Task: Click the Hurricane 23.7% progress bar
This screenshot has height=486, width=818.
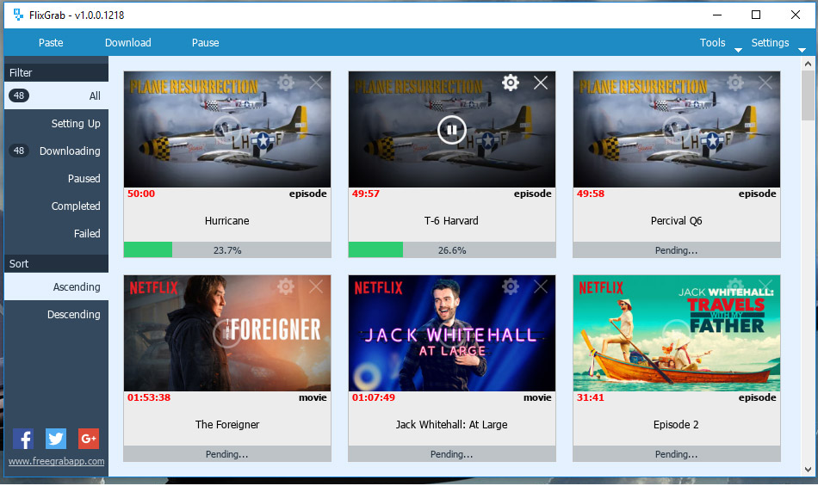Action: (227, 250)
